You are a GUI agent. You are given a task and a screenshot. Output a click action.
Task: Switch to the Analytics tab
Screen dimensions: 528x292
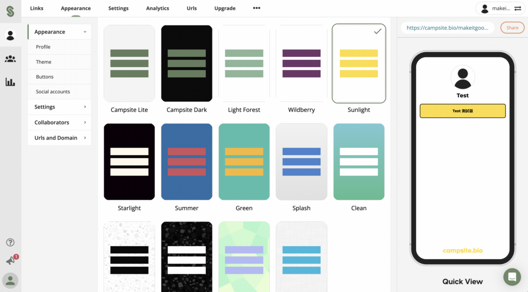pos(157,8)
